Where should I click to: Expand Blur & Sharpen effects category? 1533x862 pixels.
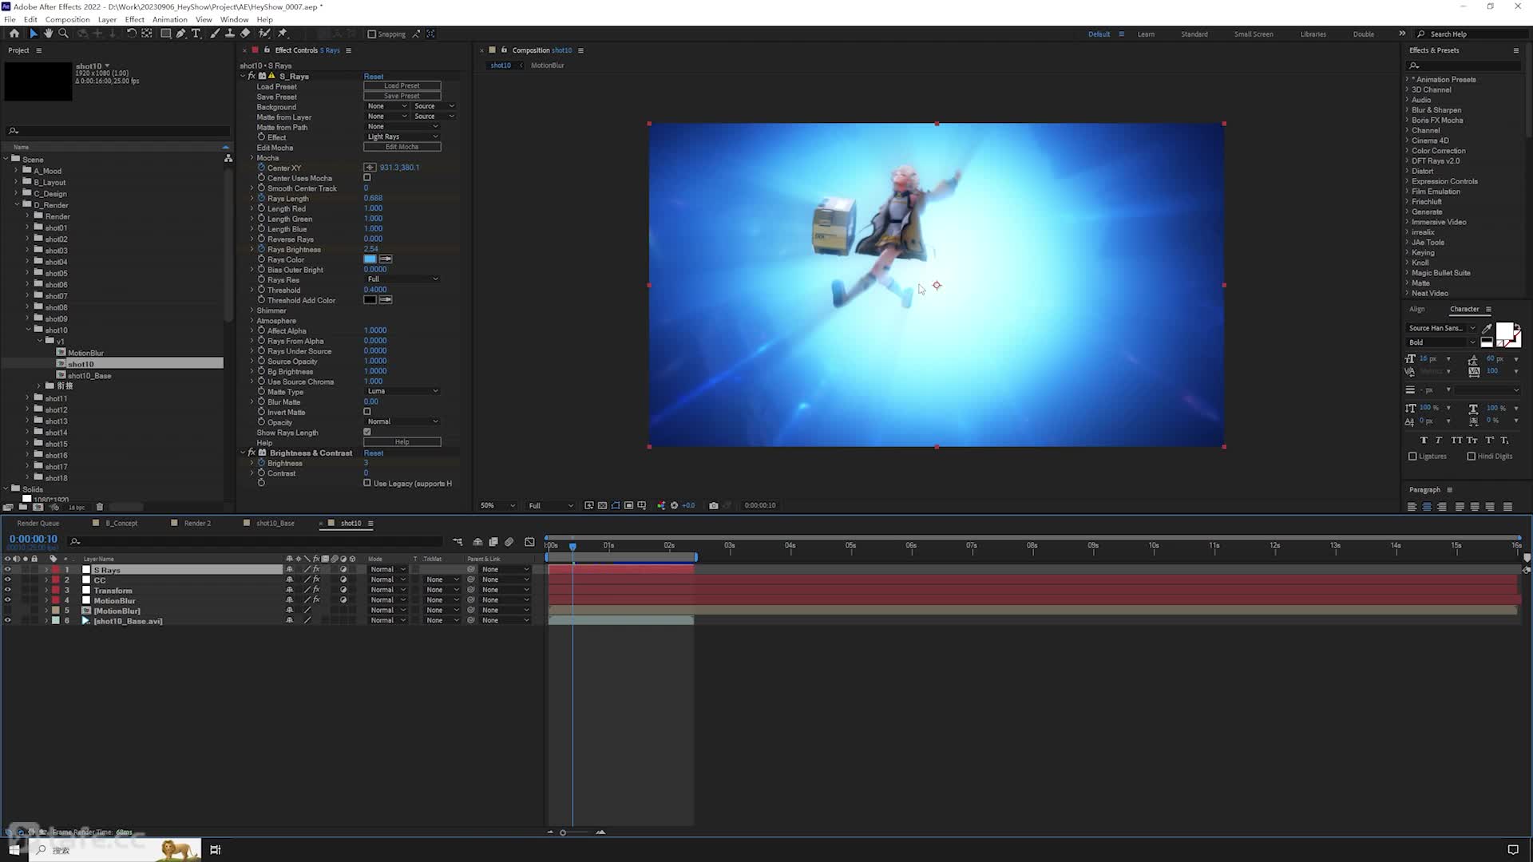[1408, 110]
